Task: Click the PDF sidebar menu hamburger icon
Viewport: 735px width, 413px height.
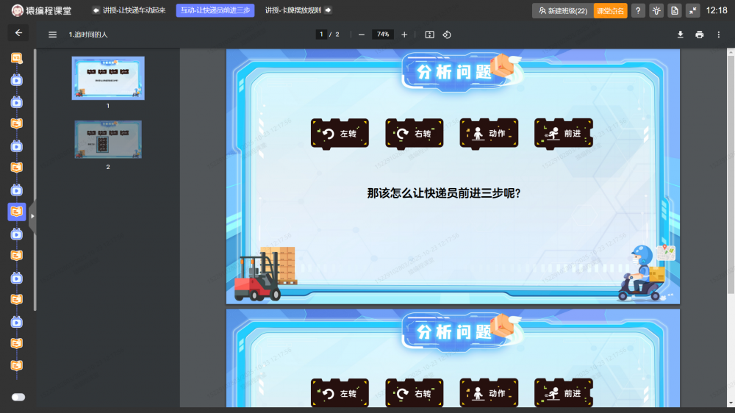Action: 52,35
